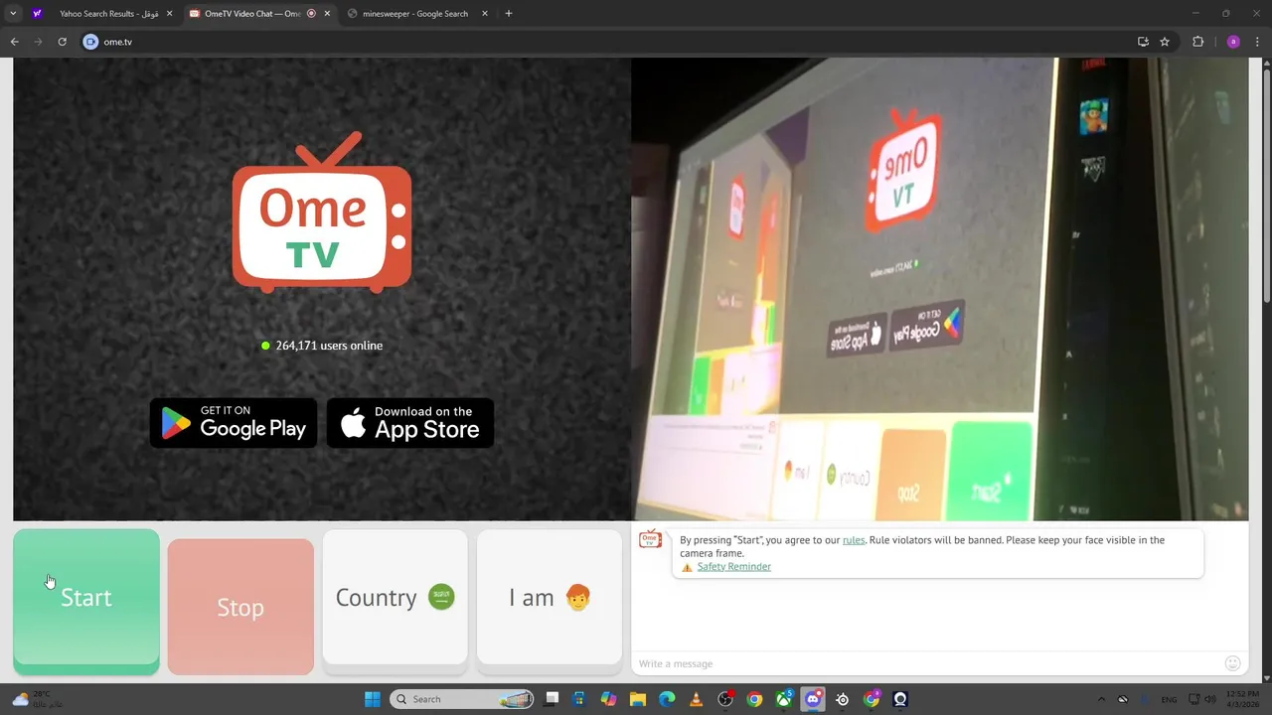The width and height of the screenshot is (1272, 715).
Task: Open Microsoft Edge from the taskbar
Action: [667, 699]
